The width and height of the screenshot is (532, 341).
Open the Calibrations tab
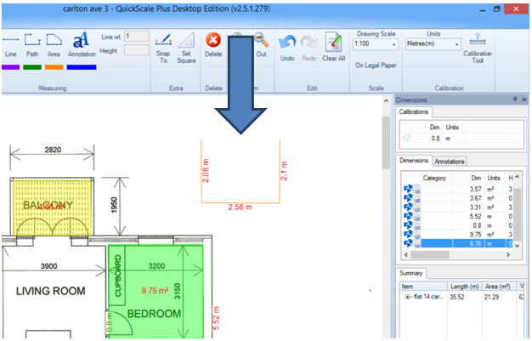tap(414, 111)
